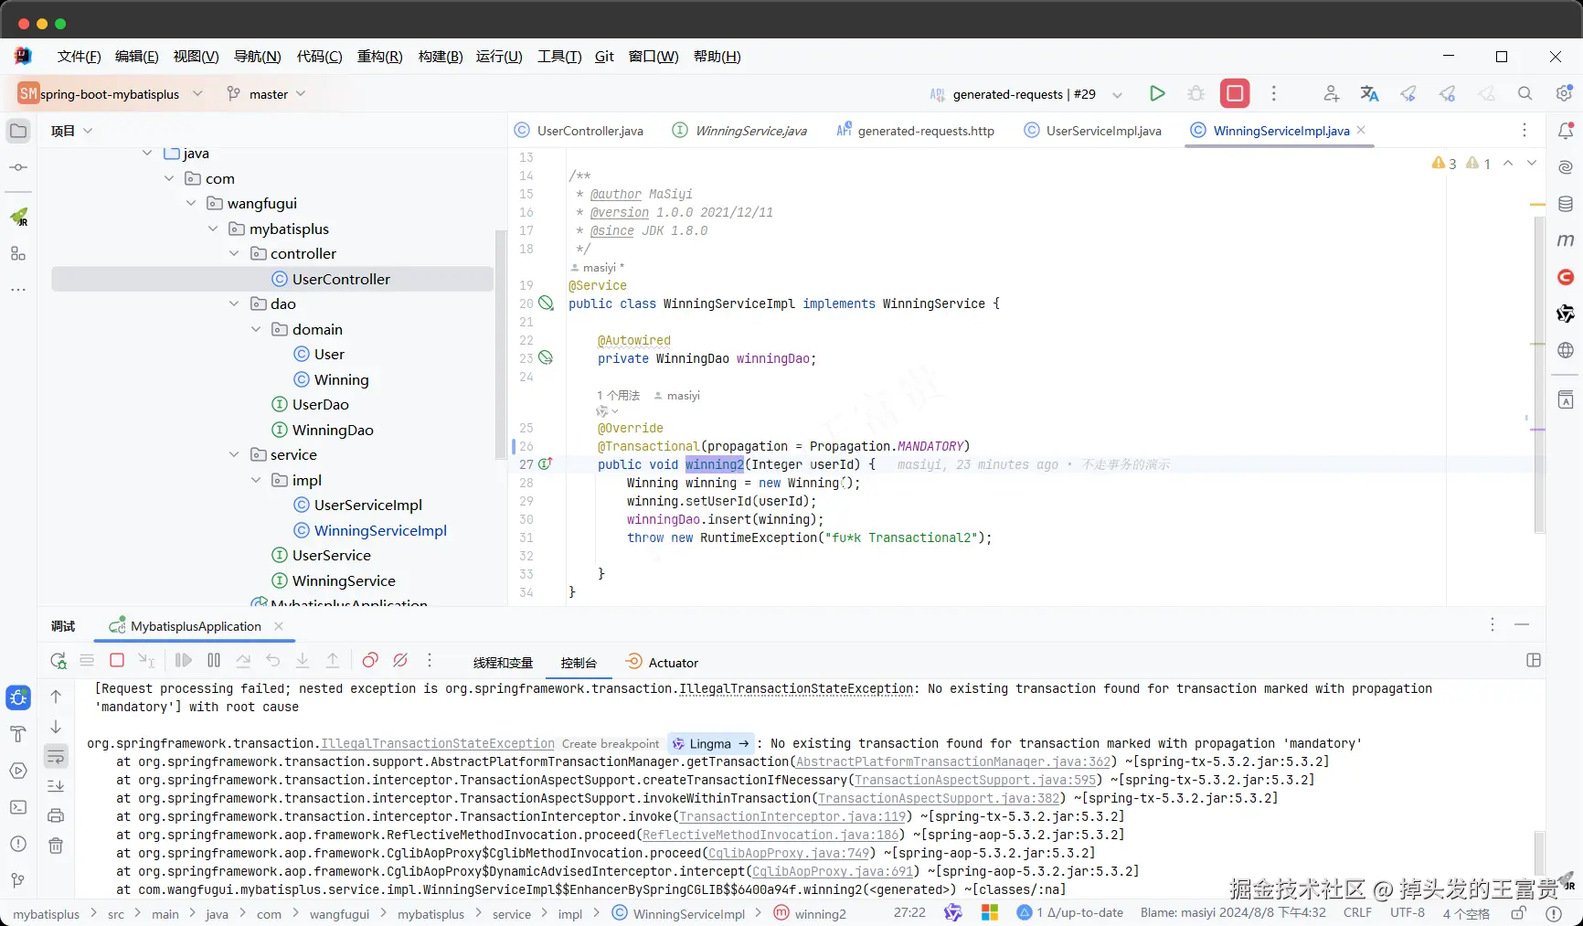Viewport: 1583px width, 926px height.
Task: Open the Git menu
Action: pos(604,56)
